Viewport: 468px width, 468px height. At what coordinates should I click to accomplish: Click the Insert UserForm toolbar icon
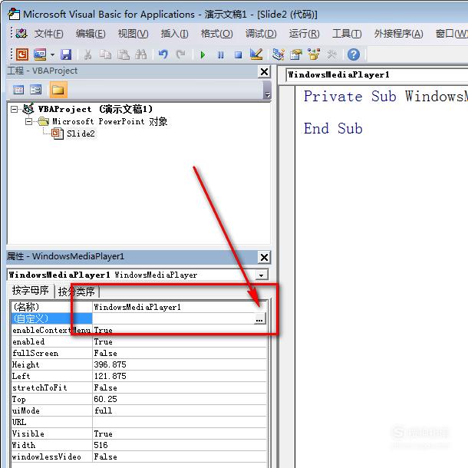pos(40,54)
